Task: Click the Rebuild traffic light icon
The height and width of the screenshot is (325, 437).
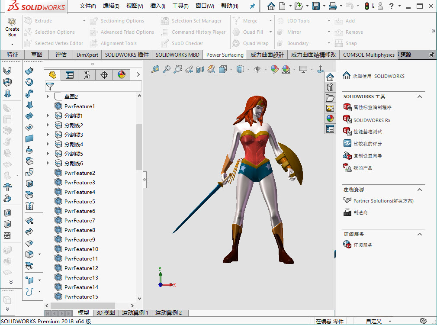Action: pyautogui.click(x=367, y=6)
